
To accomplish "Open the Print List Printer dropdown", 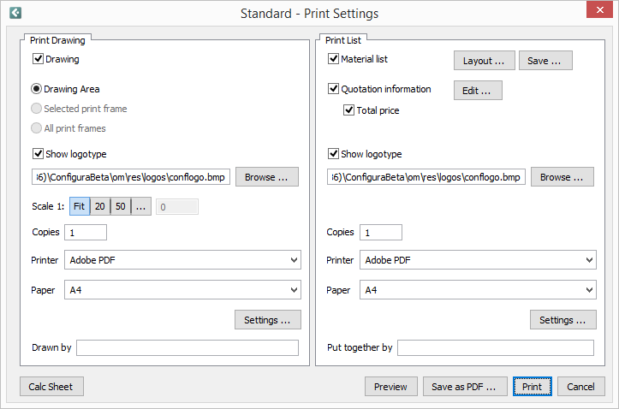I will pyautogui.click(x=478, y=260).
